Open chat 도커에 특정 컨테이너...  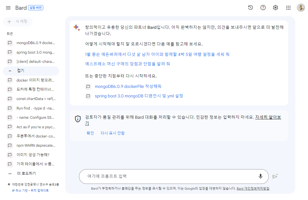[x=31, y=89]
